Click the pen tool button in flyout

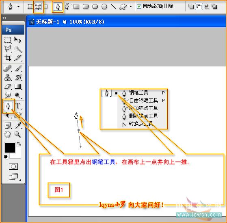point(106,93)
